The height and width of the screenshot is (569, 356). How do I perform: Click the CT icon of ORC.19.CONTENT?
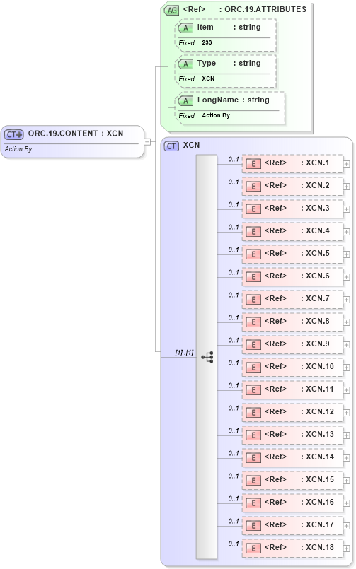coord(14,134)
